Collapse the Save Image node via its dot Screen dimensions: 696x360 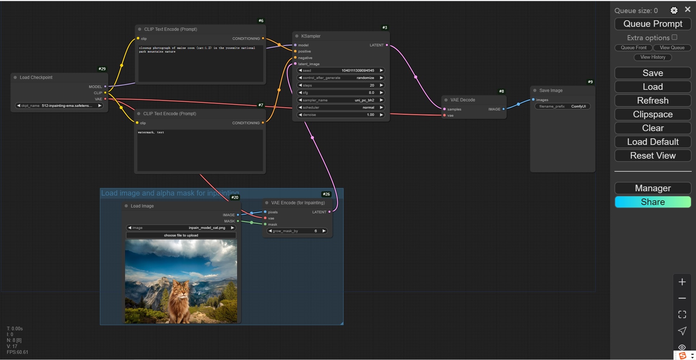[x=535, y=91]
